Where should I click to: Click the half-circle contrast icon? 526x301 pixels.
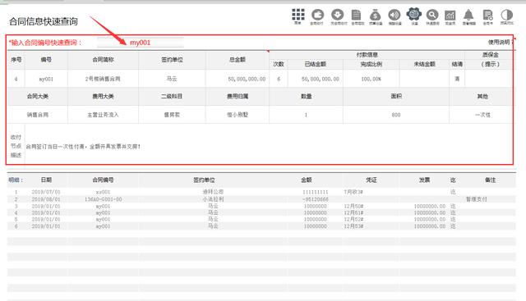coord(506,15)
